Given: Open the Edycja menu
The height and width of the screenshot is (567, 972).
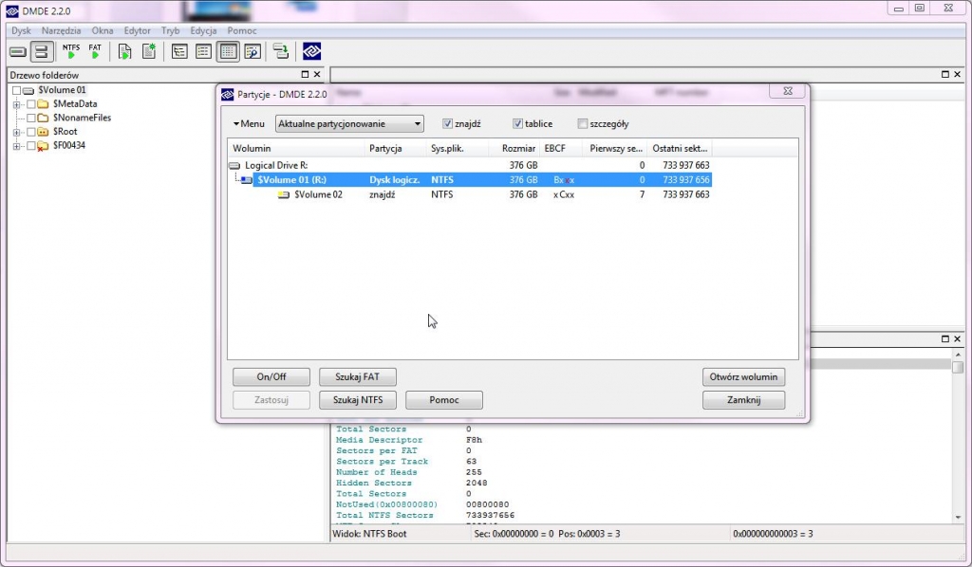Looking at the screenshot, I should pos(203,30).
